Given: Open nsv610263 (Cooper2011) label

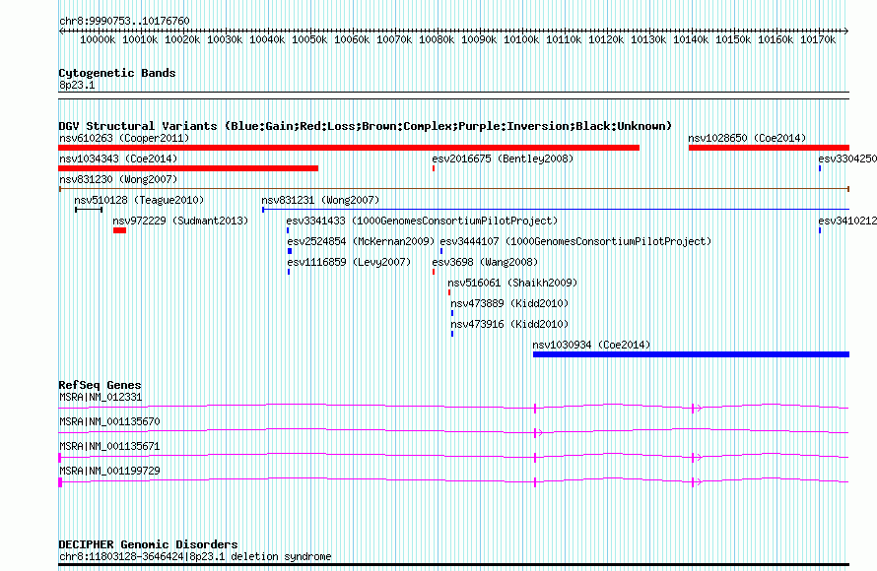Looking at the screenshot, I should 124,138.
